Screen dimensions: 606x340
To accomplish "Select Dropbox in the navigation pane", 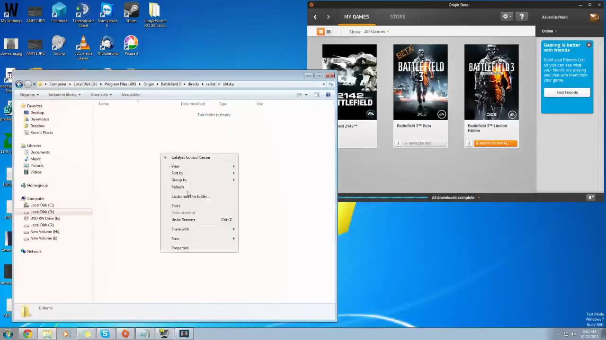I will (37, 126).
